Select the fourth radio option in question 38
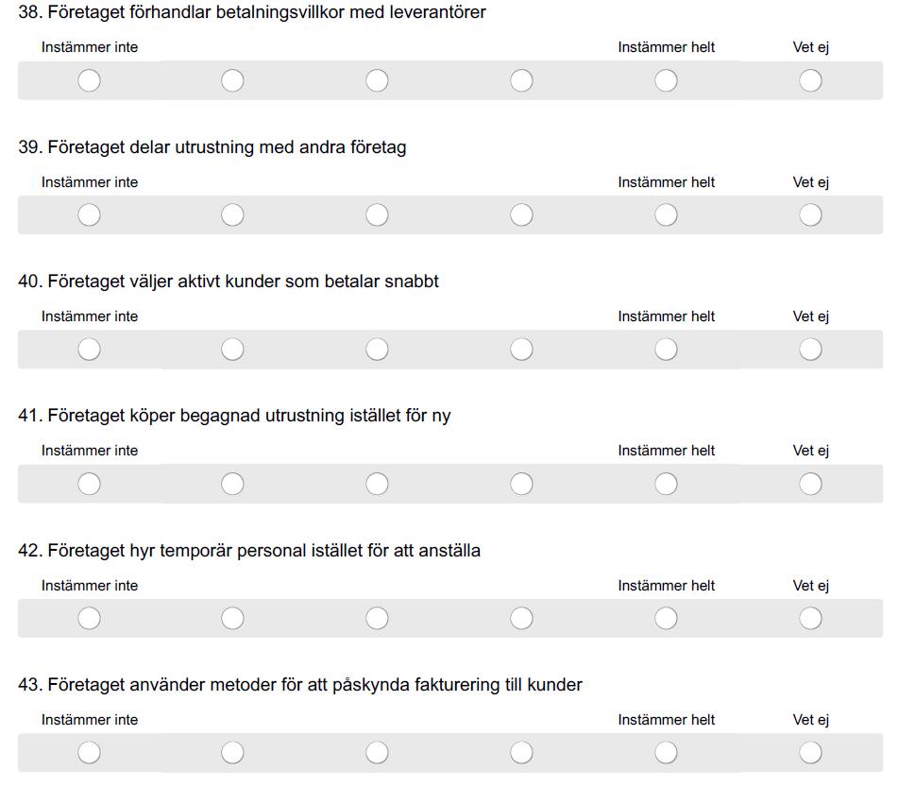The height and width of the screenshot is (786, 898). pyautogui.click(x=522, y=81)
